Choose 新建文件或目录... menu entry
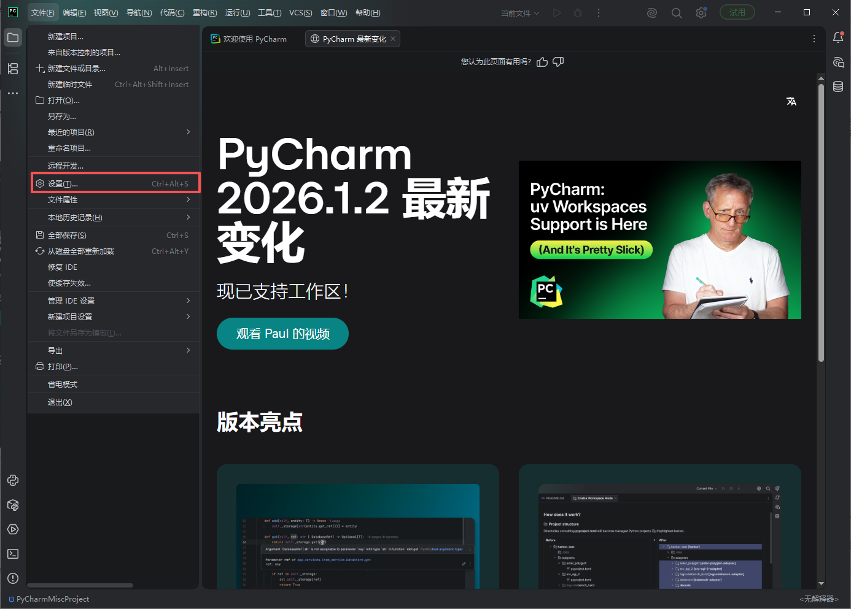 point(114,69)
